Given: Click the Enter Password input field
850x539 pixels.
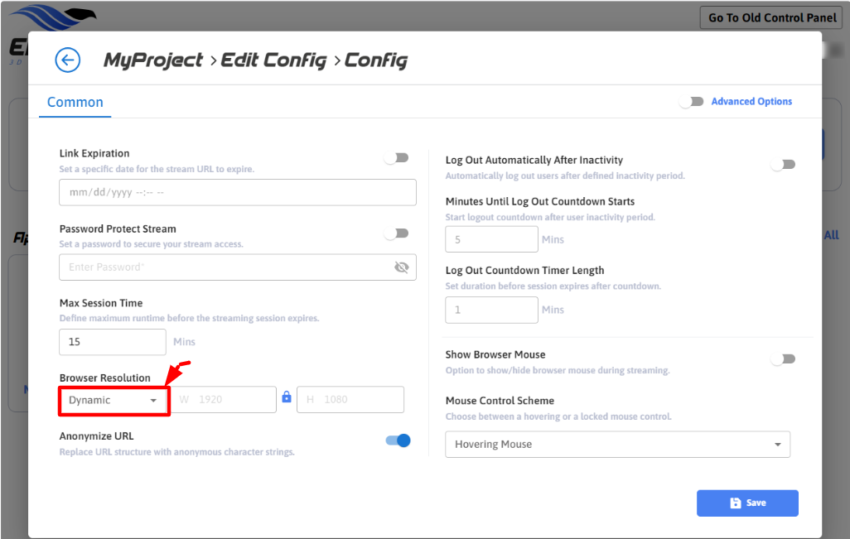Looking at the screenshot, I should [x=224, y=267].
